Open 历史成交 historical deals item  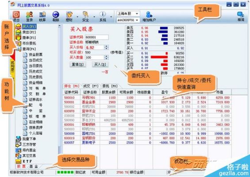35,71
